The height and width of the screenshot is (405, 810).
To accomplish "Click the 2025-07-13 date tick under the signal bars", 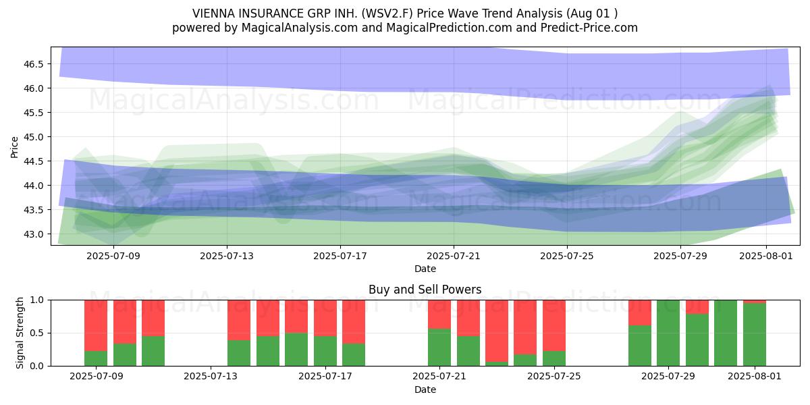I will click(x=211, y=377).
